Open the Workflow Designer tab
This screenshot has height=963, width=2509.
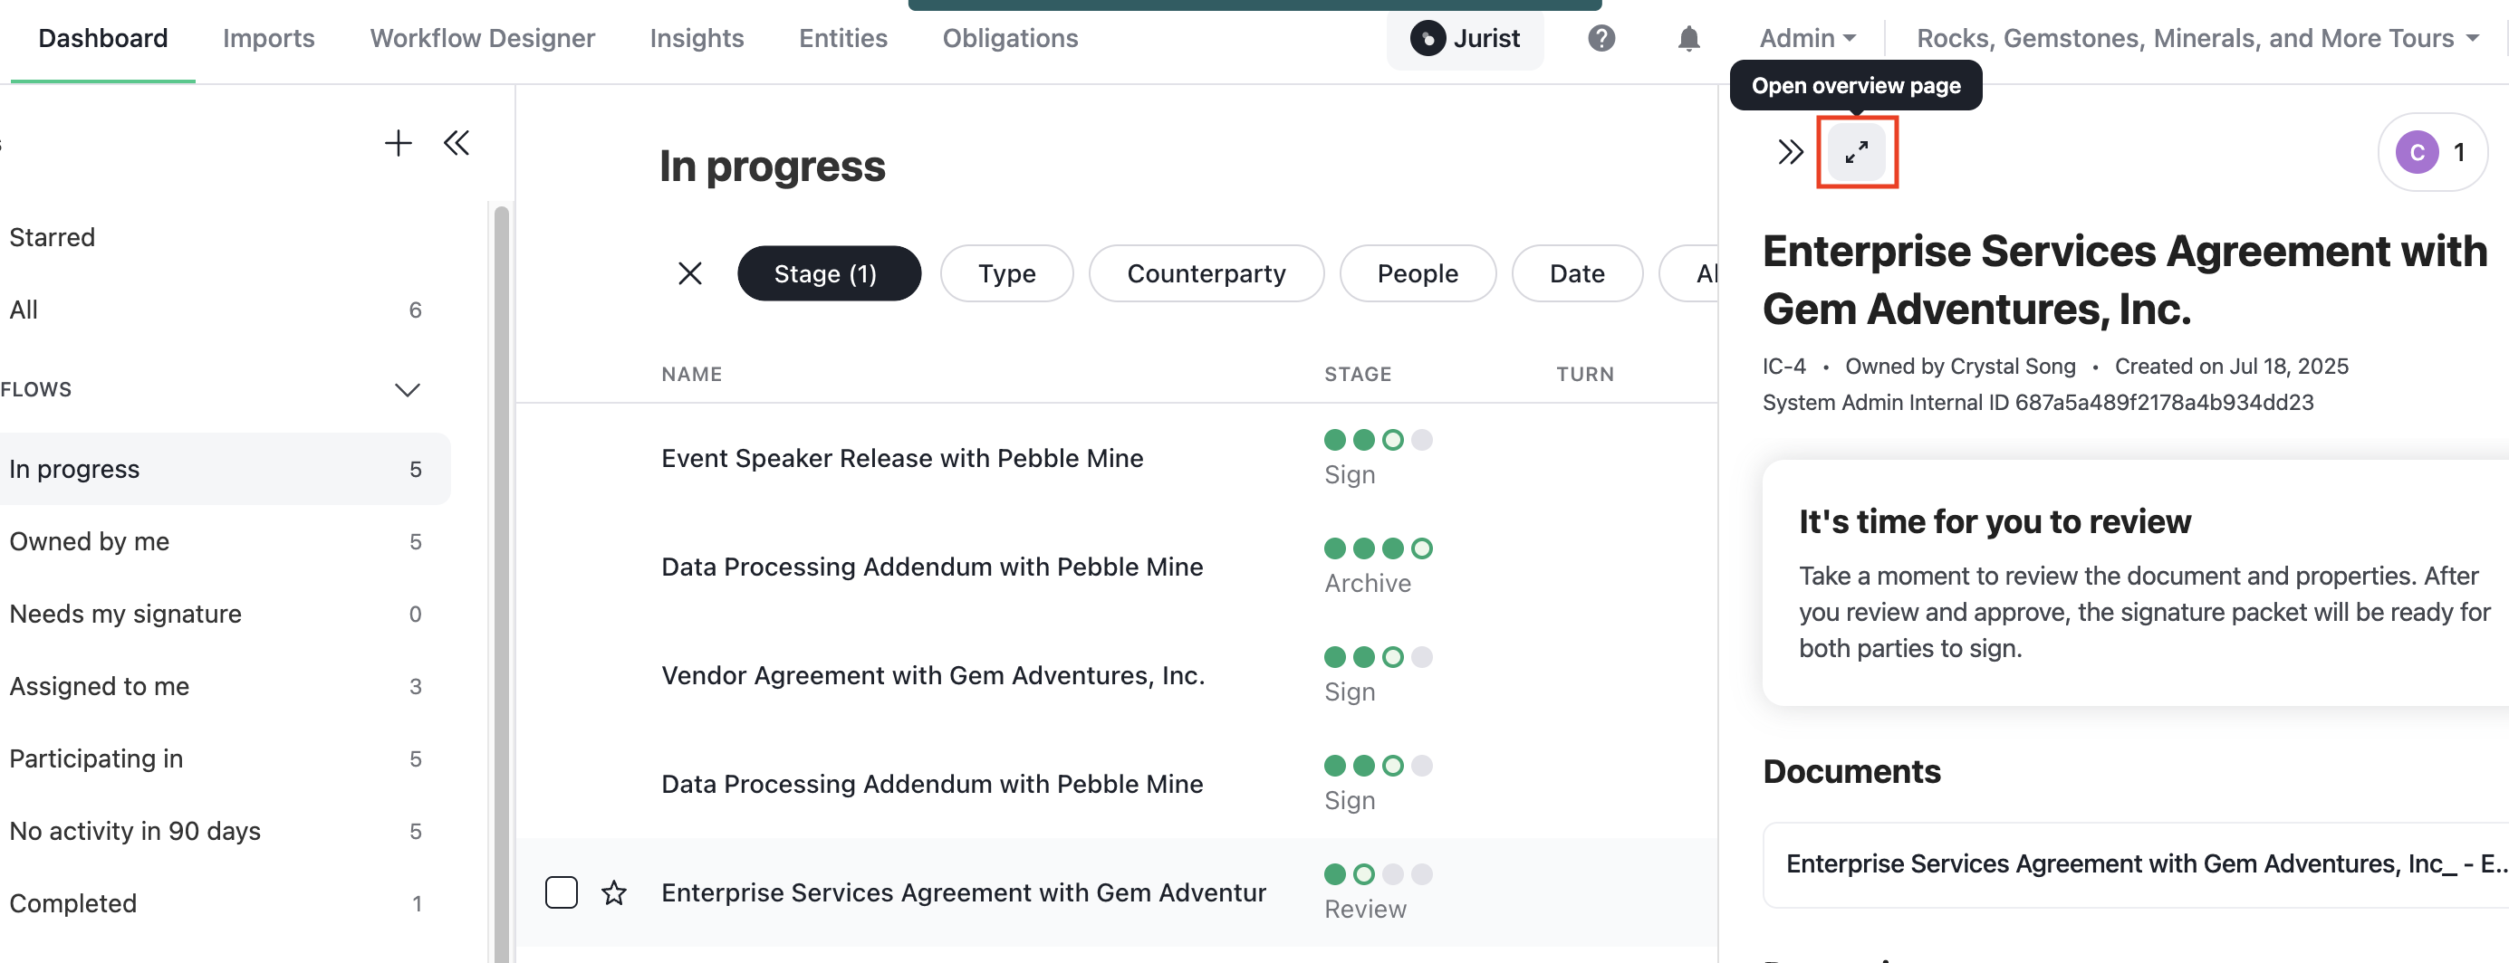[482, 38]
